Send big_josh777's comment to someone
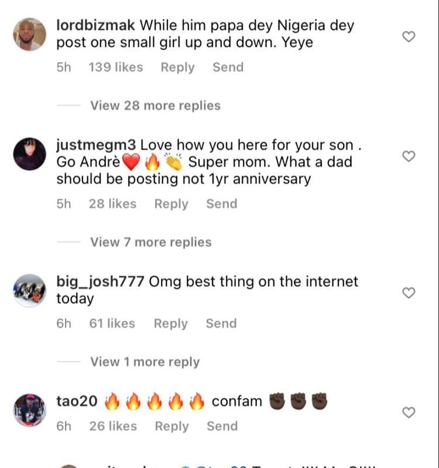Screen dimensions: 439x468 (x=221, y=324)
